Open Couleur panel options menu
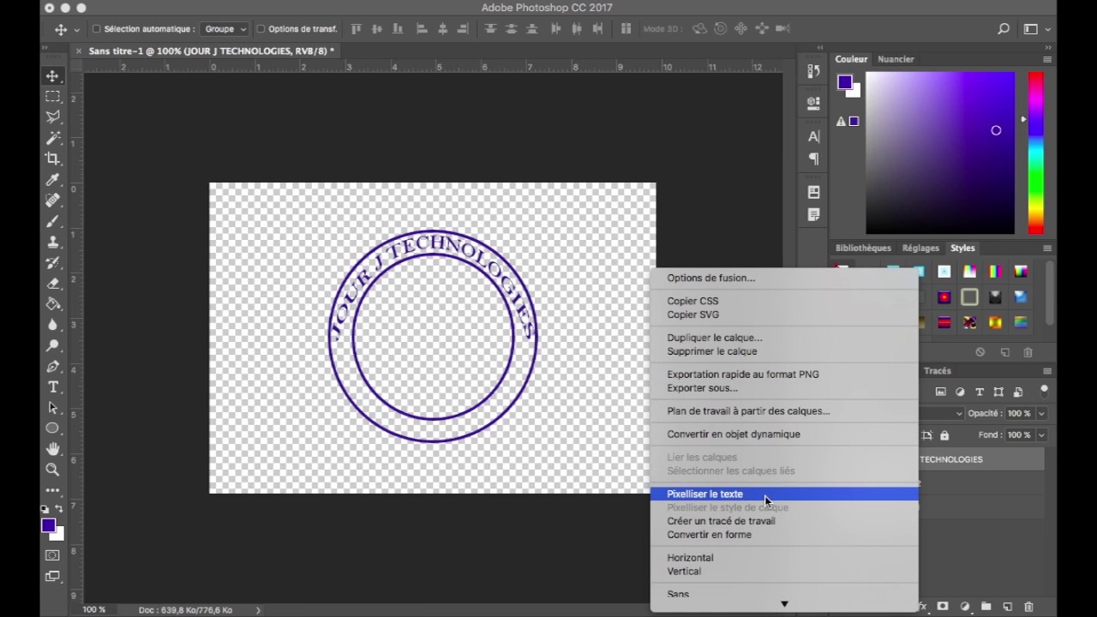The width and height of the screenshot is (1097, 617). 1047,59
